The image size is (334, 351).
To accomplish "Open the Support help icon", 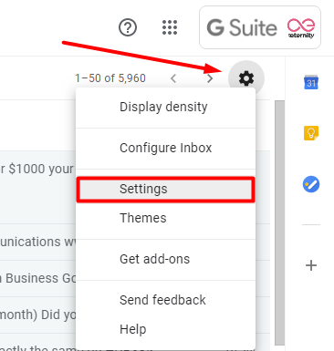I will [x=128, y=27].
